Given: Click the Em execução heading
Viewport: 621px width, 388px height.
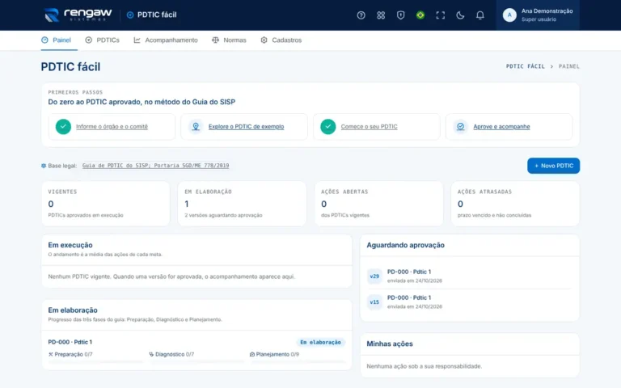Looking at the screenshot, I should point(70,245).
